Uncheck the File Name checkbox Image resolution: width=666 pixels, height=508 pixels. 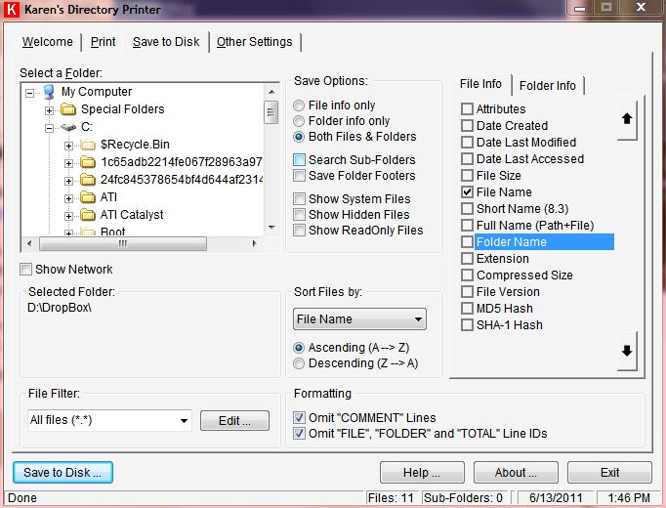pyautogui.click(x=467, y=192)
